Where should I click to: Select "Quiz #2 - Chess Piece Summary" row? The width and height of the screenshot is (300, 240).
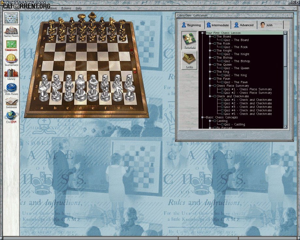tap(248, 93)
